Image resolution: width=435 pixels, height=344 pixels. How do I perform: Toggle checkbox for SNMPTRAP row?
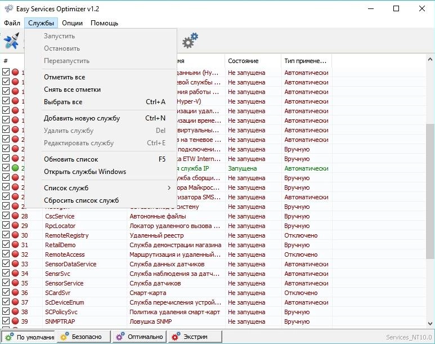(x=6, y=321)
